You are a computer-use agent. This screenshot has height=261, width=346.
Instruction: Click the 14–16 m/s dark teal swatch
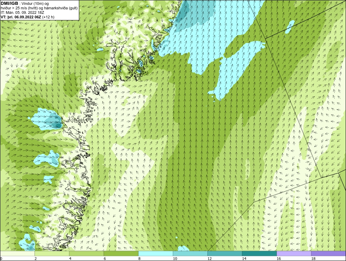[x=259, y=253]
